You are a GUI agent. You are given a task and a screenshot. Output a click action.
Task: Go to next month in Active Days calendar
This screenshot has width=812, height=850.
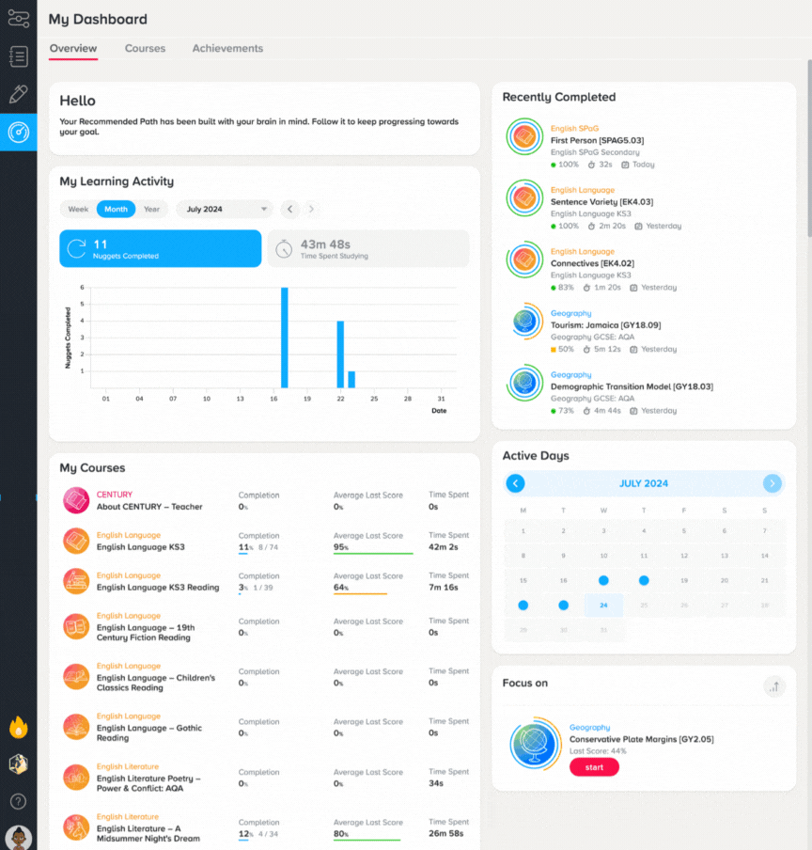(x=772, y=483)
